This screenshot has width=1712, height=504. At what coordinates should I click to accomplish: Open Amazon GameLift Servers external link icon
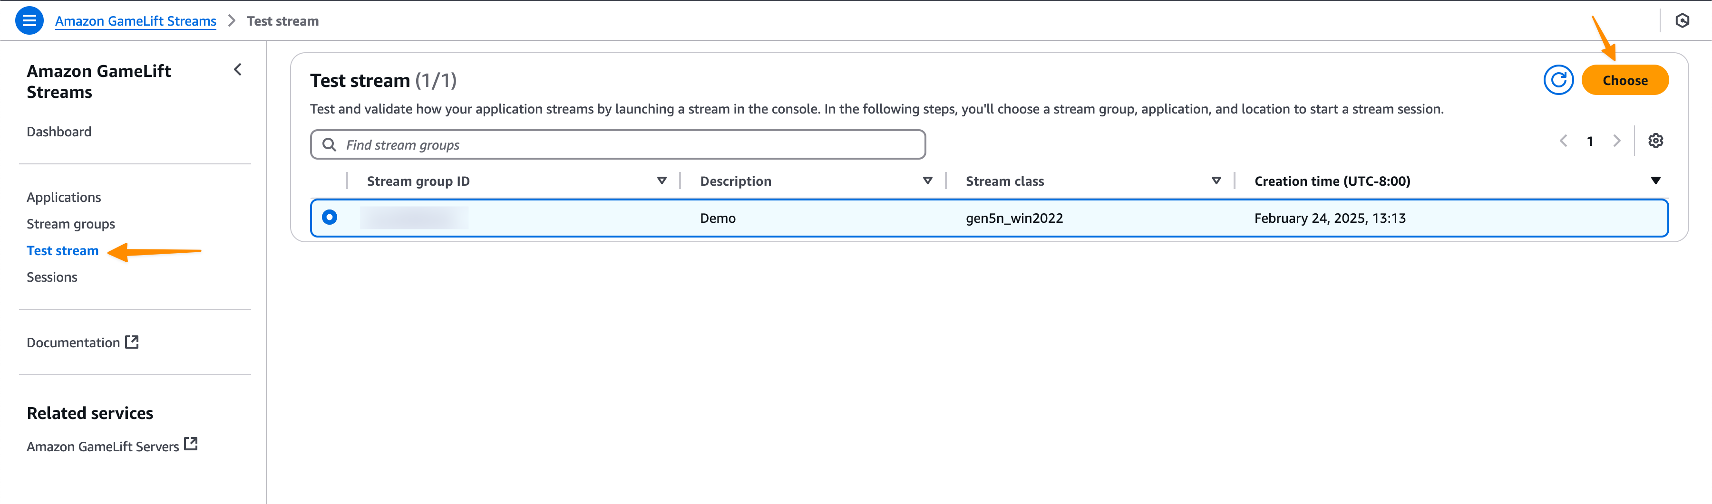click(x=191, y=444)
